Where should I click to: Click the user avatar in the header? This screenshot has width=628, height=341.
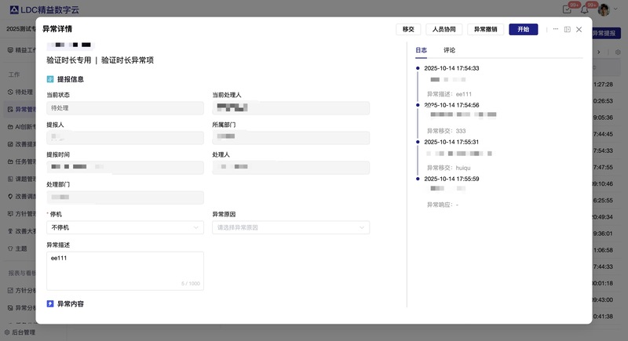604,9
